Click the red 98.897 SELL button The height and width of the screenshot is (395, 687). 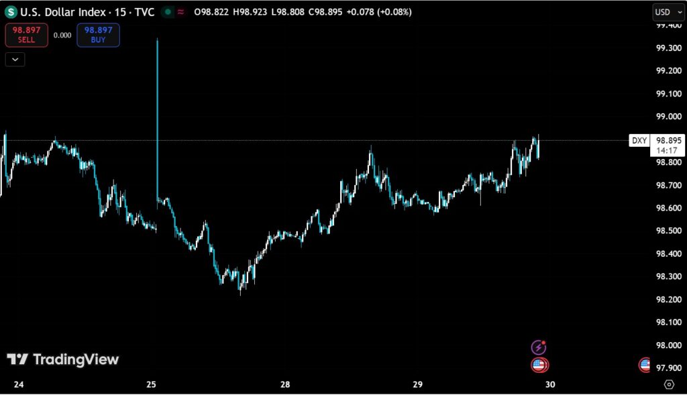pyautogui.click(x=26, y=35)
